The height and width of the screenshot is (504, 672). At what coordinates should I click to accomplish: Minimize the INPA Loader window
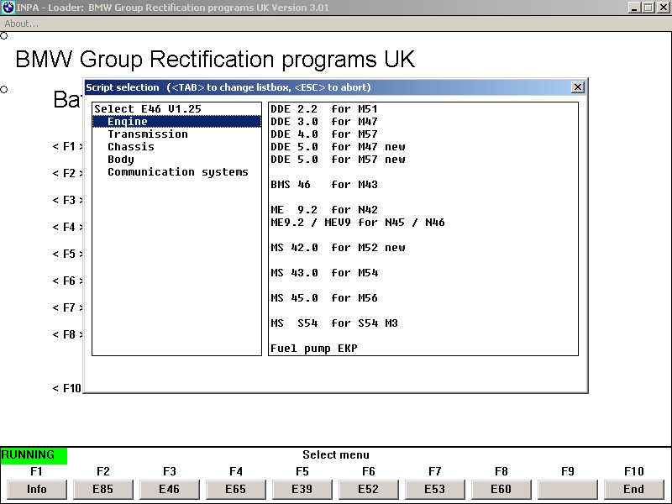pos(635,8)
